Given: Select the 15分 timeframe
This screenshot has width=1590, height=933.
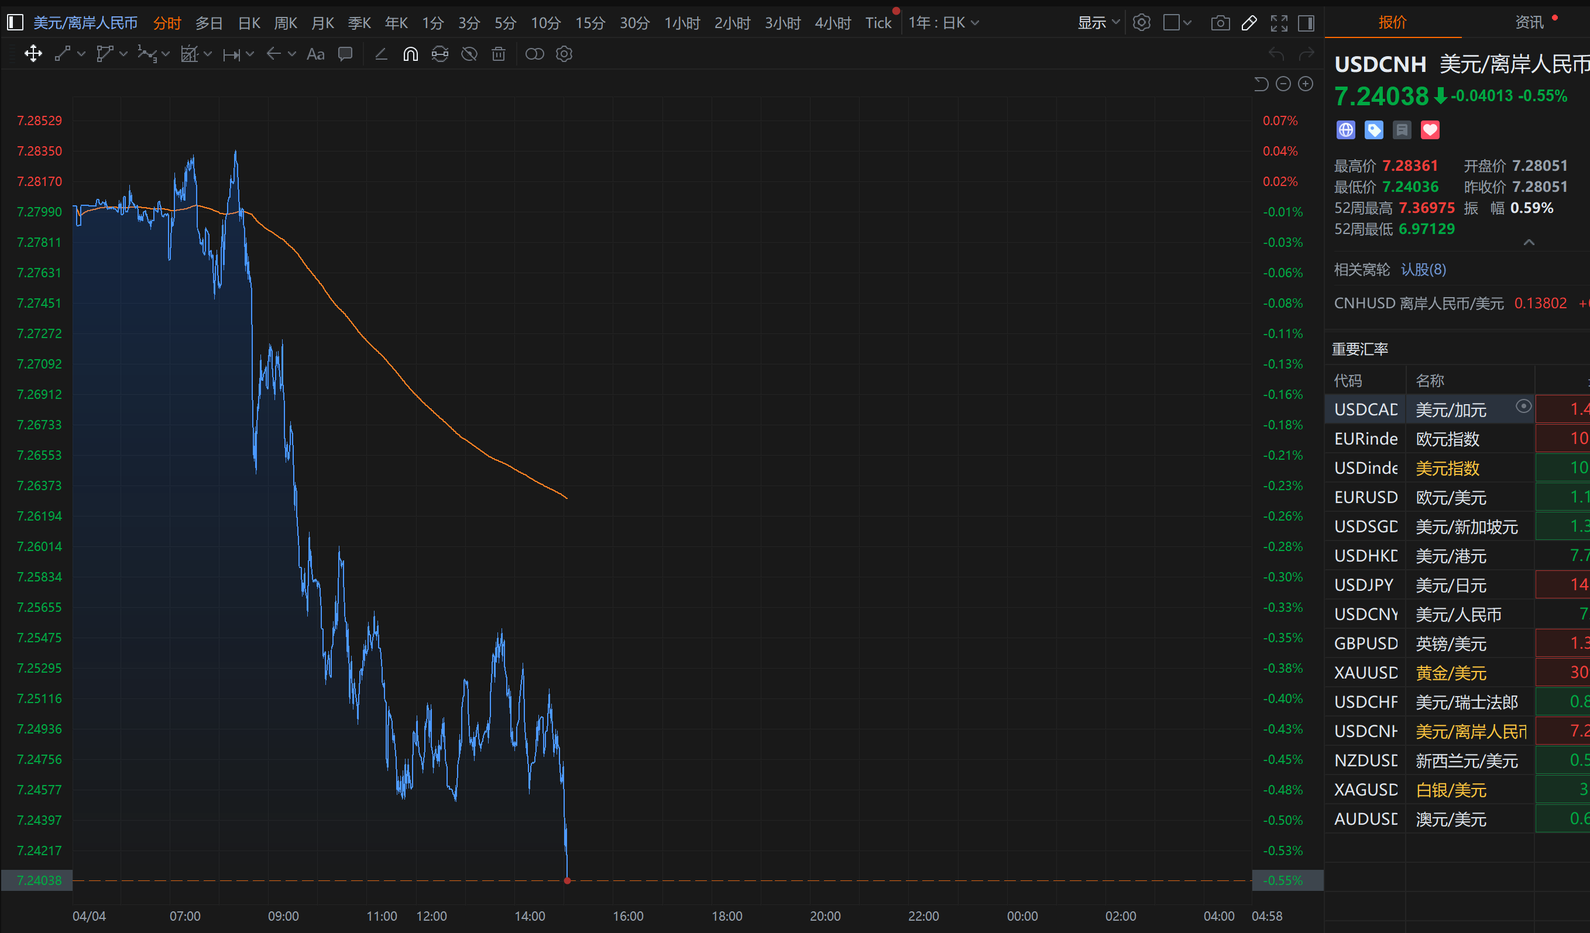Looking at the screenshot, I should 589,23.
